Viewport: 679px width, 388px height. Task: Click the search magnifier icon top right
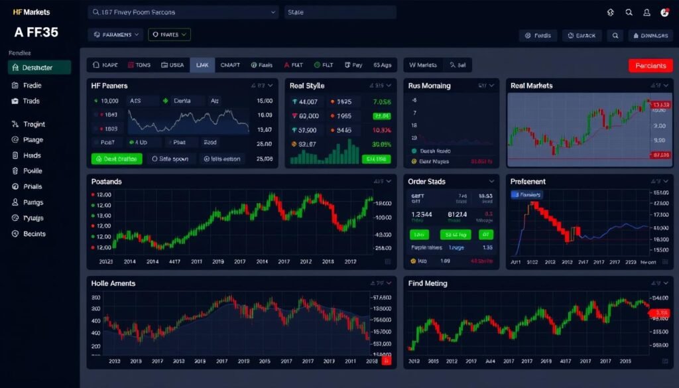(x=629, y=11)
